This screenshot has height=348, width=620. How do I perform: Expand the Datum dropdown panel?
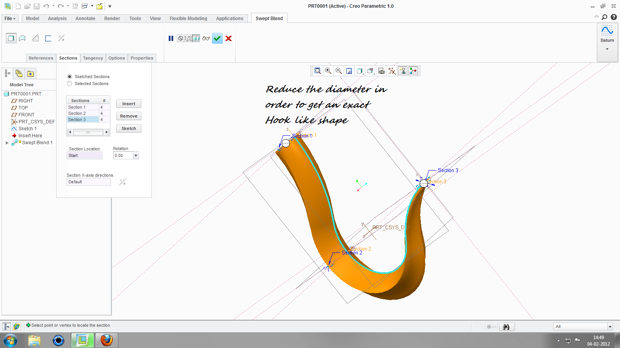point(607,49)
